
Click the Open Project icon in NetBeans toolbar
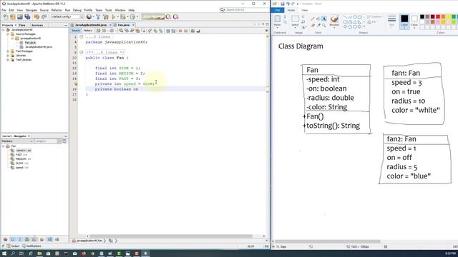point(20,17)
